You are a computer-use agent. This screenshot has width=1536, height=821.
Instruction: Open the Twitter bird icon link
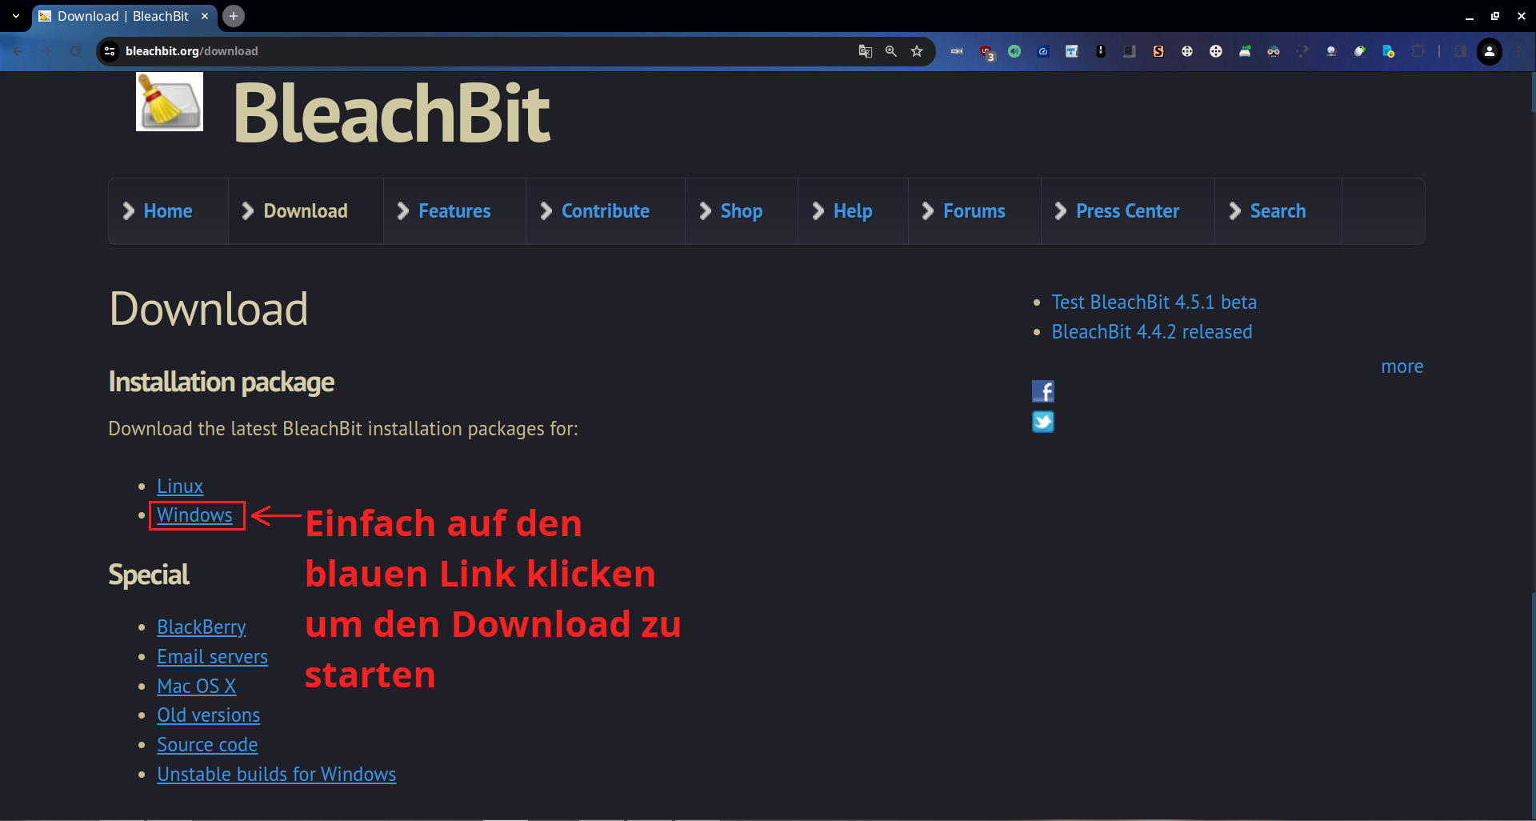click(1043, 422)
